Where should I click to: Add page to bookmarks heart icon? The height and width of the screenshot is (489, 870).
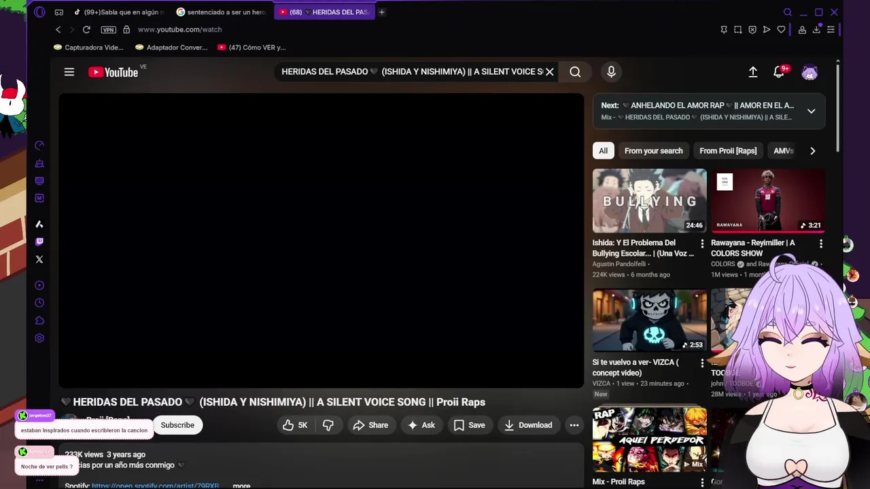[x=781, y=30]
